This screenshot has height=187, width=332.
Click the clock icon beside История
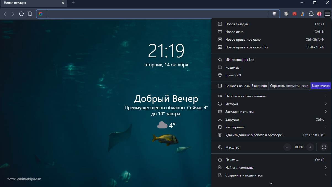tap(220, 104)
